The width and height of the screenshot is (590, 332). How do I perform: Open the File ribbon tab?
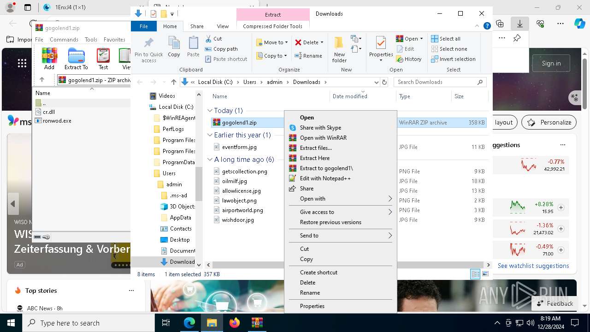click(144, 26)
